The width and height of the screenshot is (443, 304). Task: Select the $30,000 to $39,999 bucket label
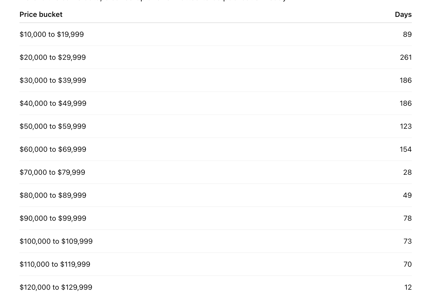[x=53, y=80]
